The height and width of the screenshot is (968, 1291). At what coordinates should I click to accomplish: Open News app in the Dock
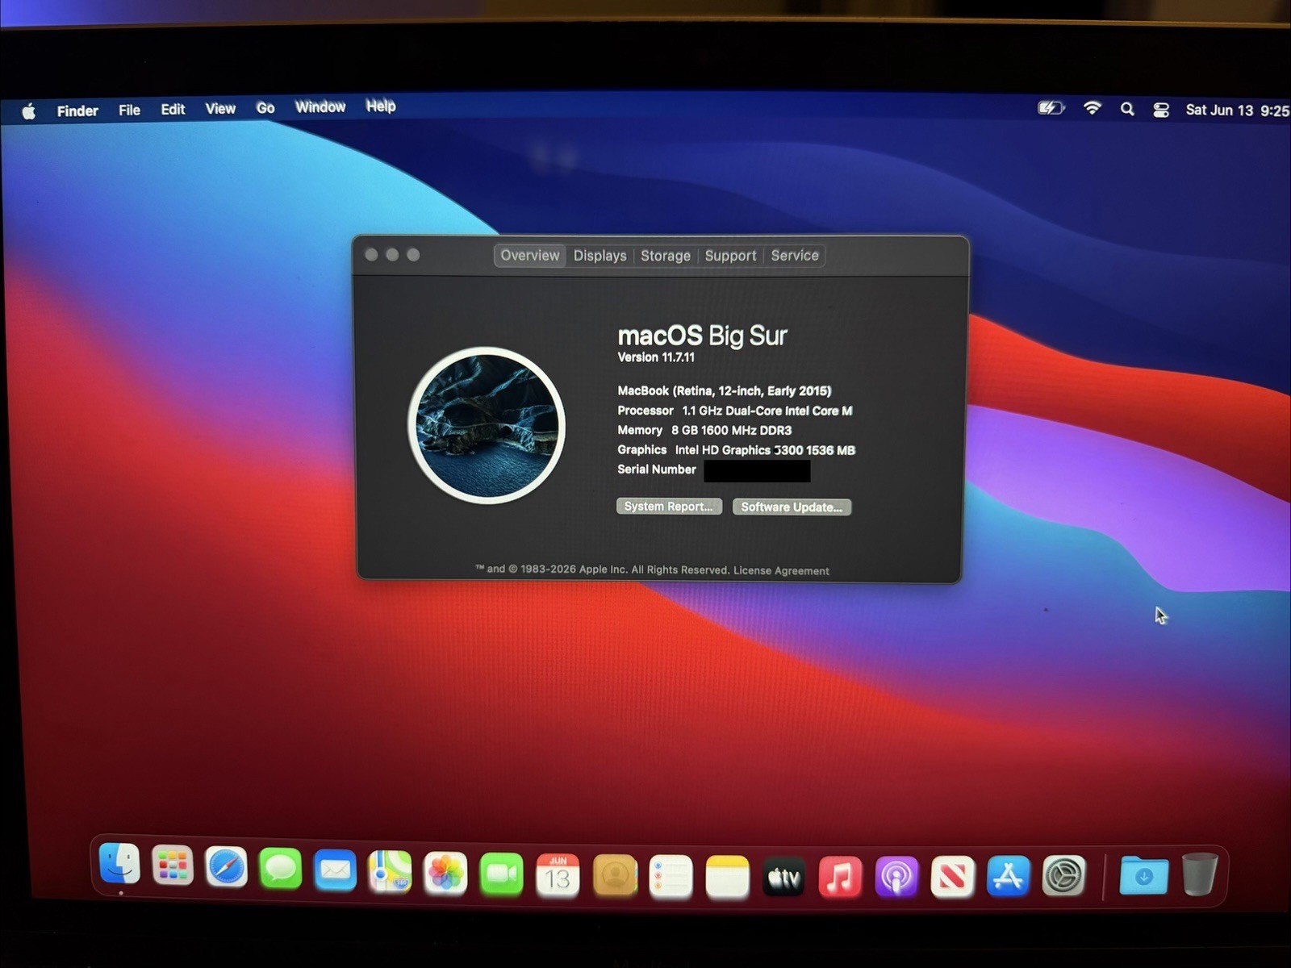click(952, 877)
